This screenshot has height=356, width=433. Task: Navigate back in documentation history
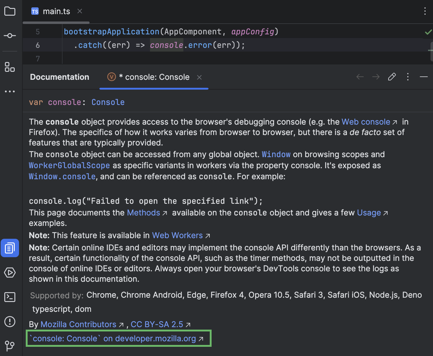(360, 77)
